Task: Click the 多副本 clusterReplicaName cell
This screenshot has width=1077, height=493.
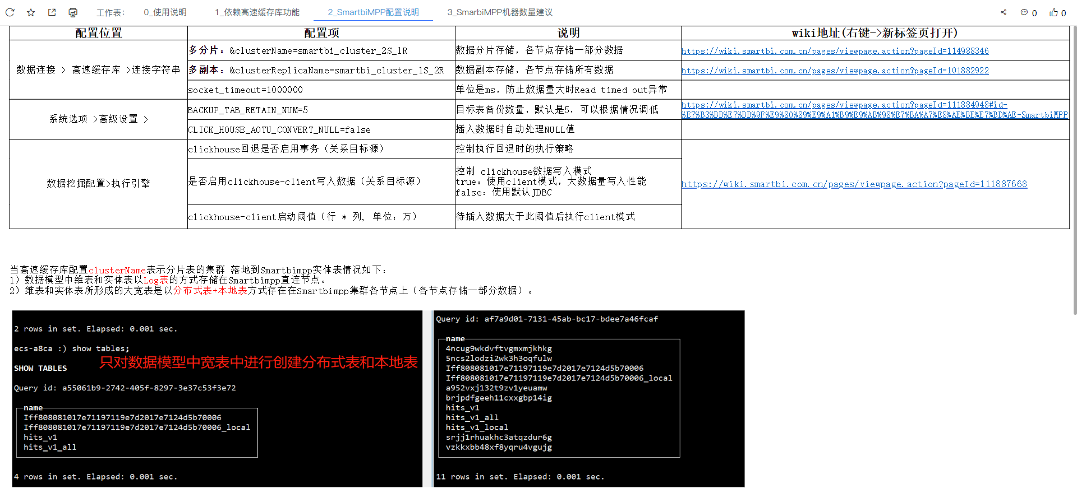Action: [x=321, y=70]
